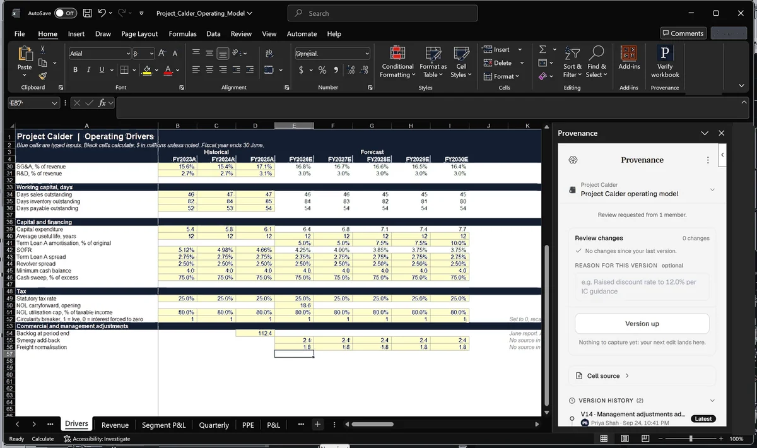Click the Borders grid icon
Image resolution: width=757 pixels, height=448 pixels.
(x=124, y=69)
